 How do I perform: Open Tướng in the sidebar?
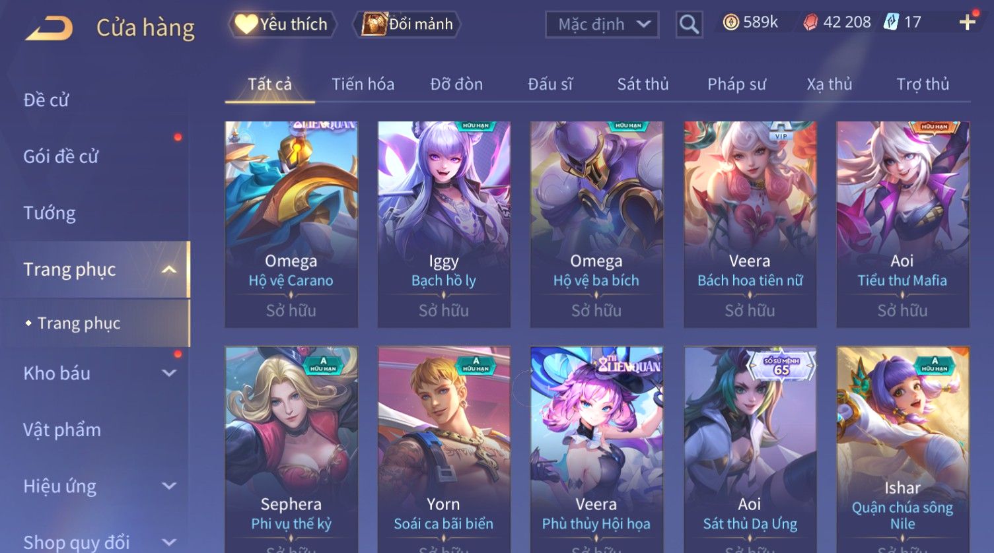(x=50, y=213)
